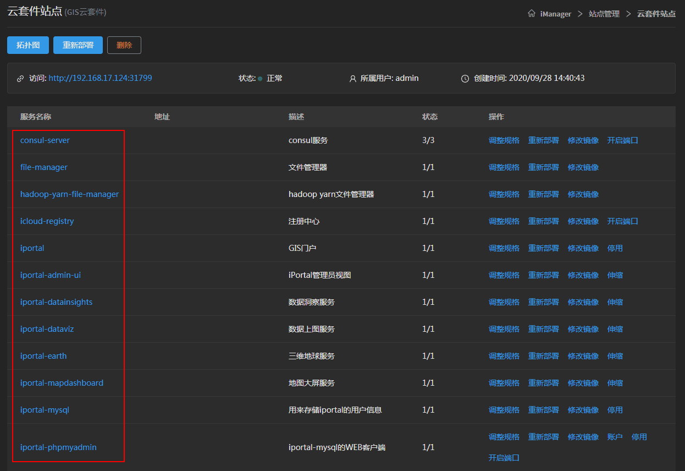This screenshot has height=471, width=685.
Task: Click 停用 for iportal service
Action: (x=615, y=248)
